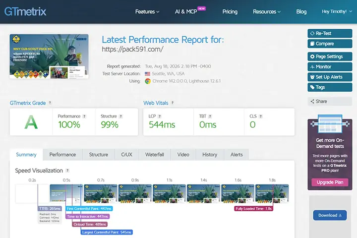
Task: Click the TTFB: 265ms marker
Action: [x=50, y=209]
